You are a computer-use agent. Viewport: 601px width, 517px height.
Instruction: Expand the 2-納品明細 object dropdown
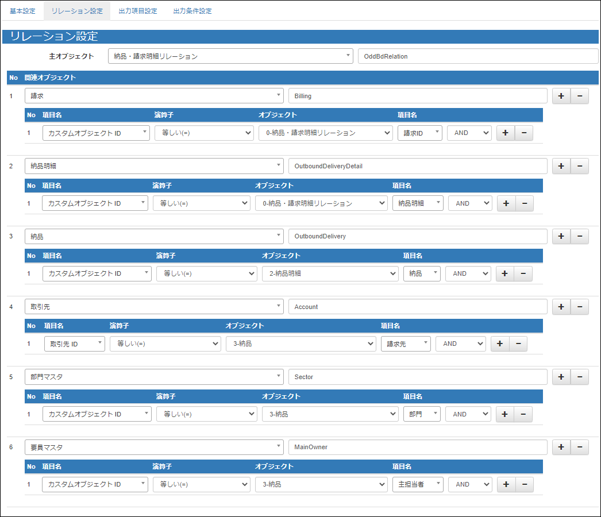coord(330,273)
